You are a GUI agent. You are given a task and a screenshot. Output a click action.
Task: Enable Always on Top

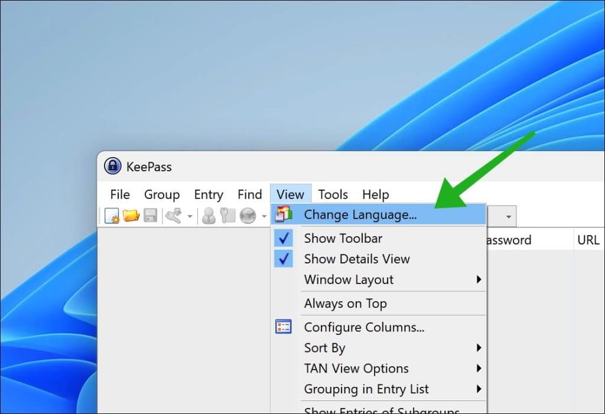(345, 303)
